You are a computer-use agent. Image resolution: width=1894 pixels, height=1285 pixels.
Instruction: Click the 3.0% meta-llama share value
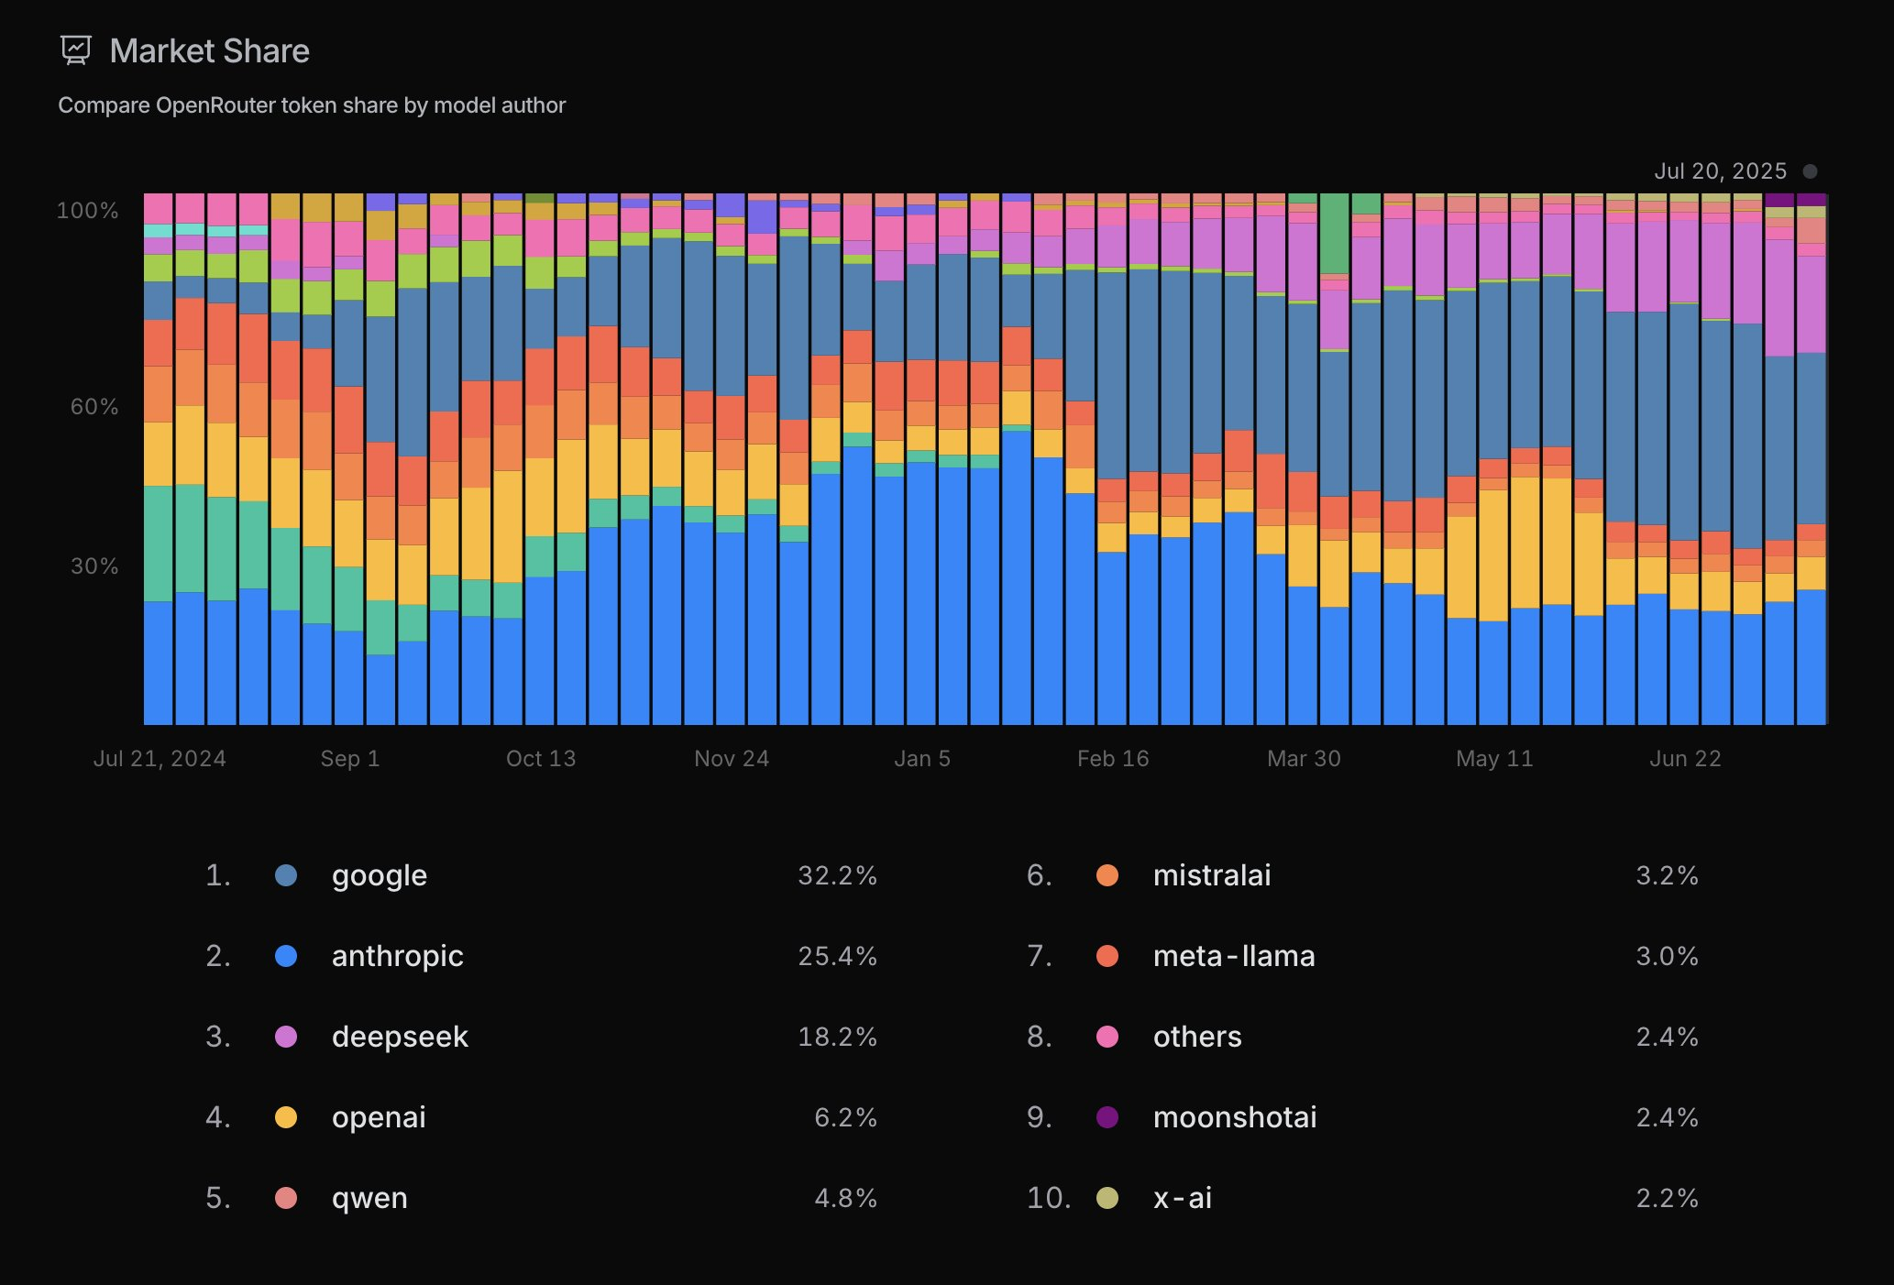(1667, 956)
